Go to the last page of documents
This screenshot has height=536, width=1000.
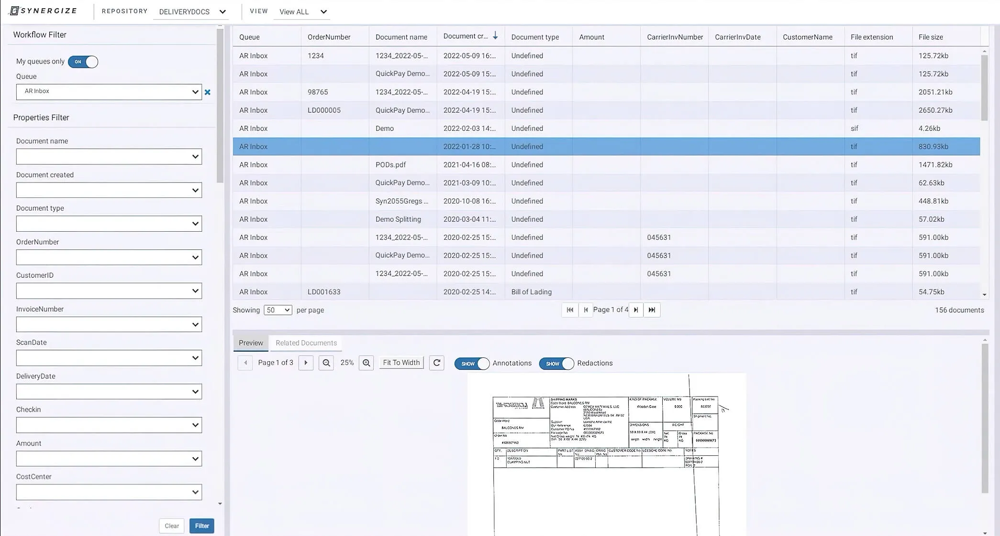click(652, 310)
